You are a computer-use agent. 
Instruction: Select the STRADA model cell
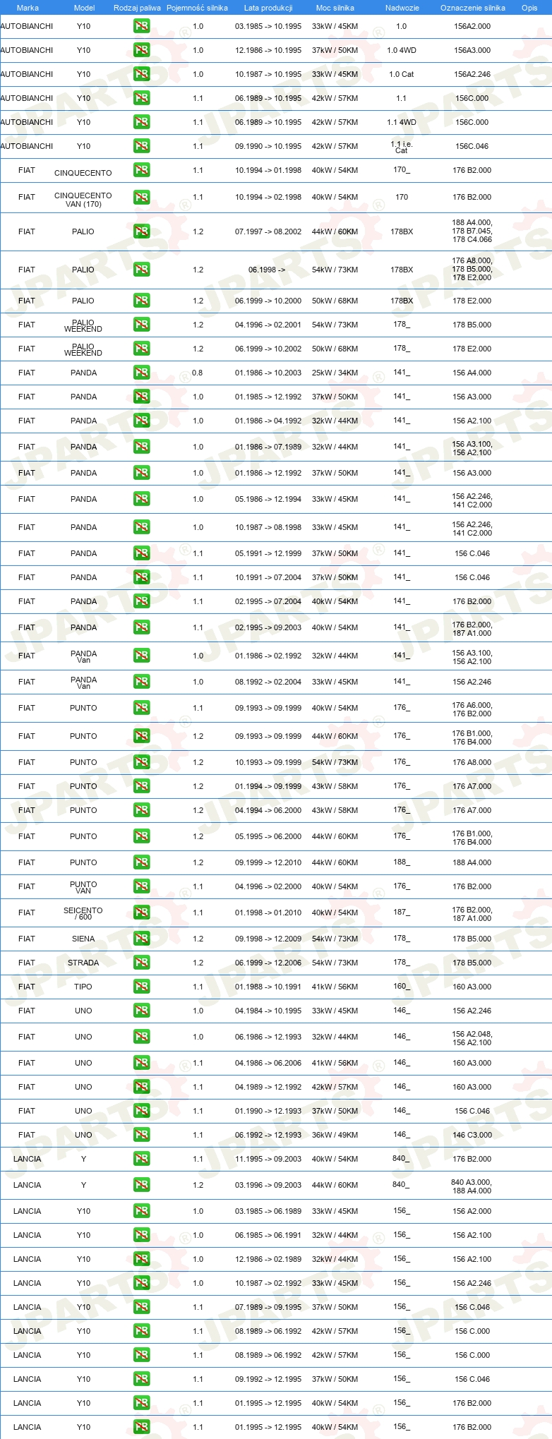[x=83, y=963]
